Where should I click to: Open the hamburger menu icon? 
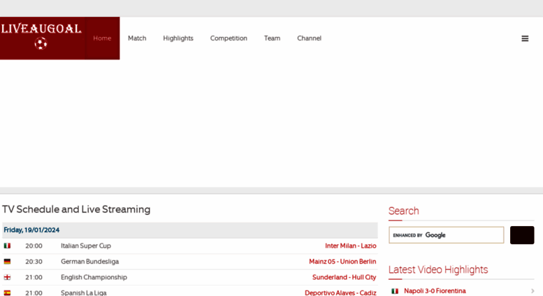pyautogui.click(x=525, y=38)
